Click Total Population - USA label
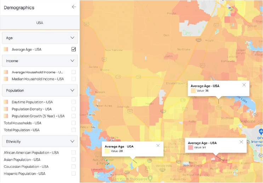Screen dimensions: 263x183 pos(22,130)
